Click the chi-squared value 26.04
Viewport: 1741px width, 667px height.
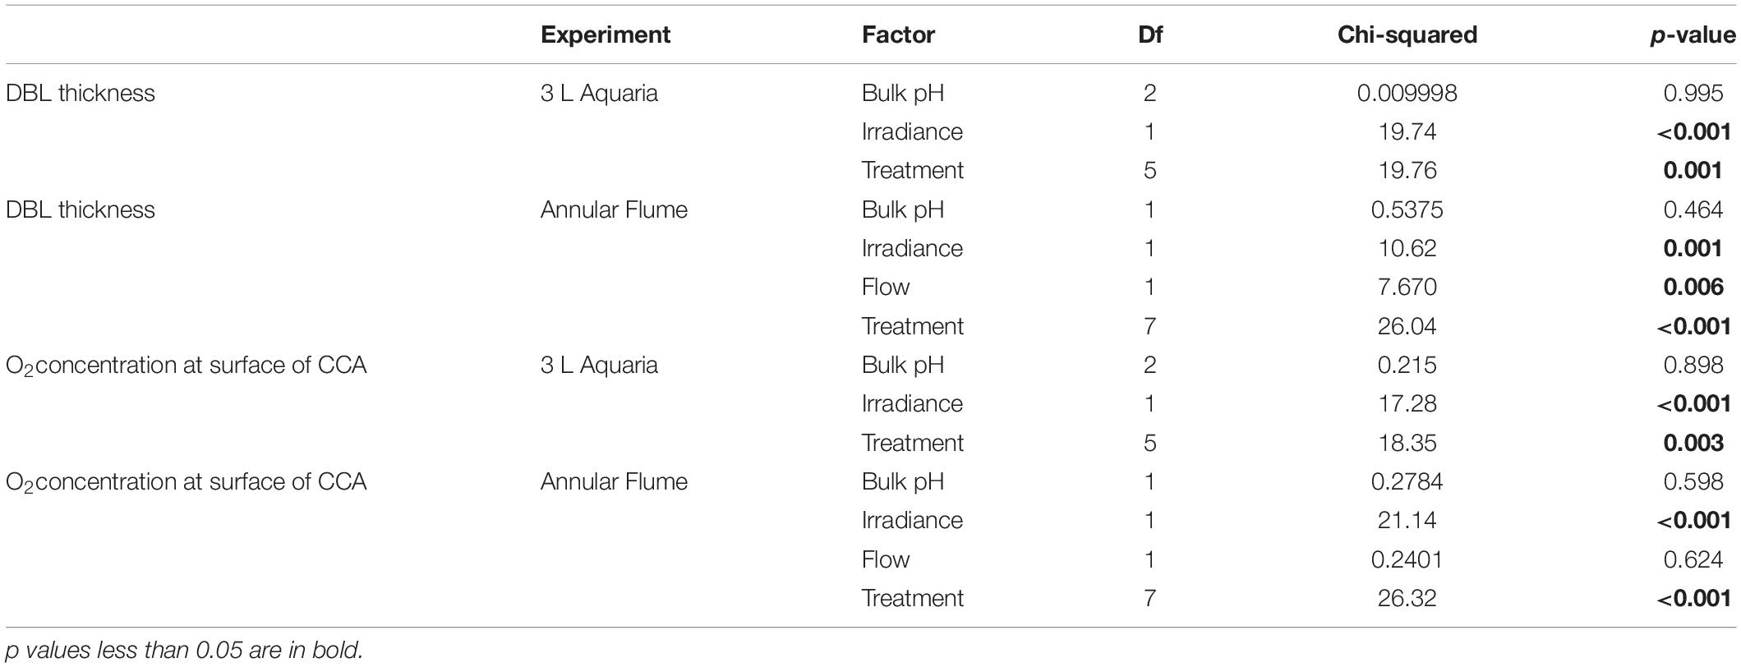(x=1407, y=326)
